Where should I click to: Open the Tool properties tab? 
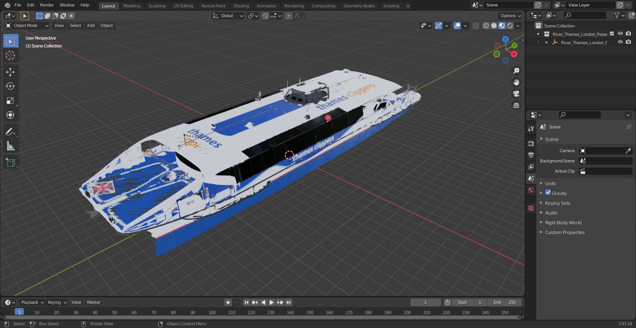click(531, 128)
